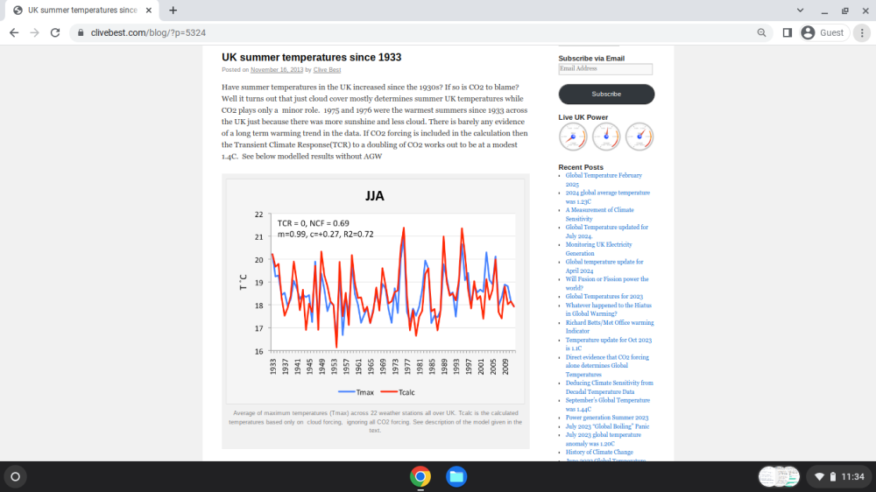The width and height of the screenshot is (876, 492).
Task: Open Global Temperatures for 2023 post
Action: pyautogui.click(x=604, y=297)
